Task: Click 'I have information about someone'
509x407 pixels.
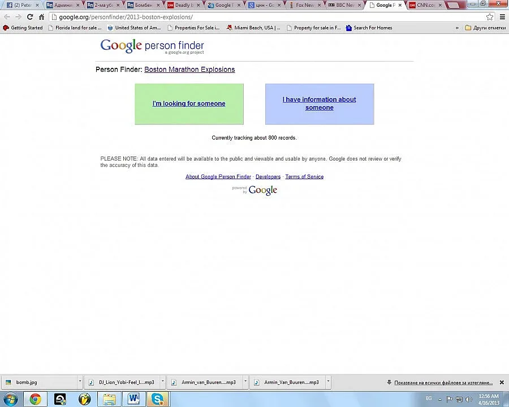Action: [x=319, y=103]
